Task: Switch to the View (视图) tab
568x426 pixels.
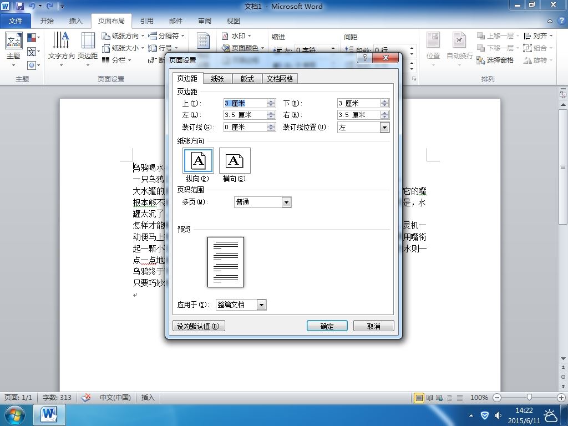Action: (x=234, y=21)
